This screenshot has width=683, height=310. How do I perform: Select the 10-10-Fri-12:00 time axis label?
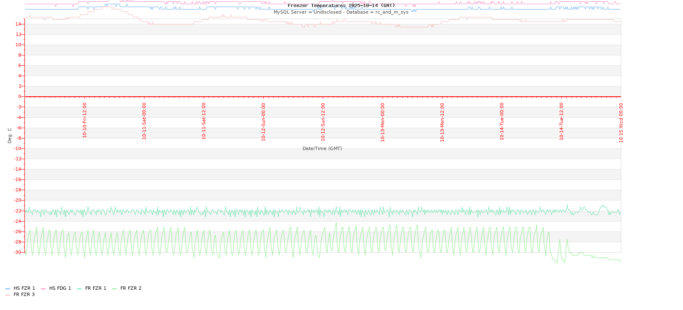coord(85,120)
